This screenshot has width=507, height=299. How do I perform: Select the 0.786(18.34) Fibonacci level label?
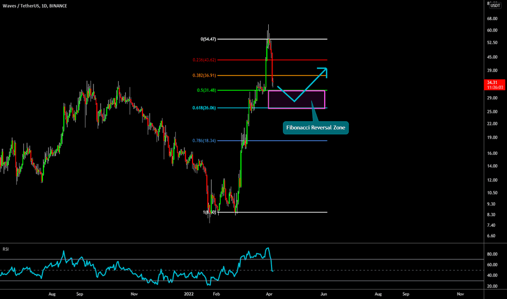click(x=204, y=141)
